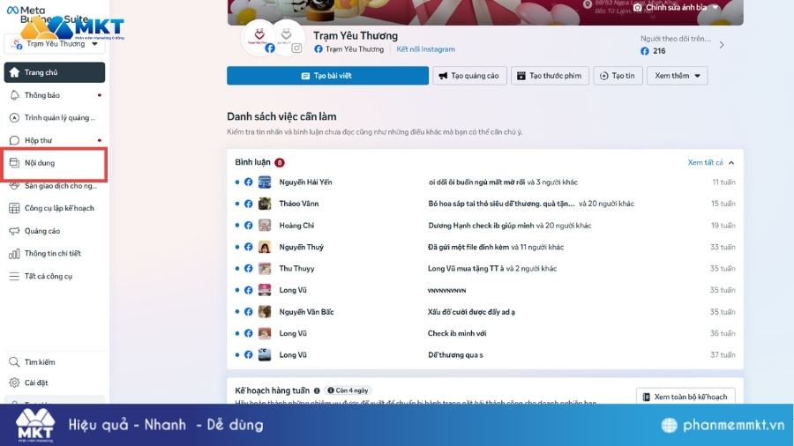Open the Trạm Yêu Thương account dropdown

coord(54,44)
